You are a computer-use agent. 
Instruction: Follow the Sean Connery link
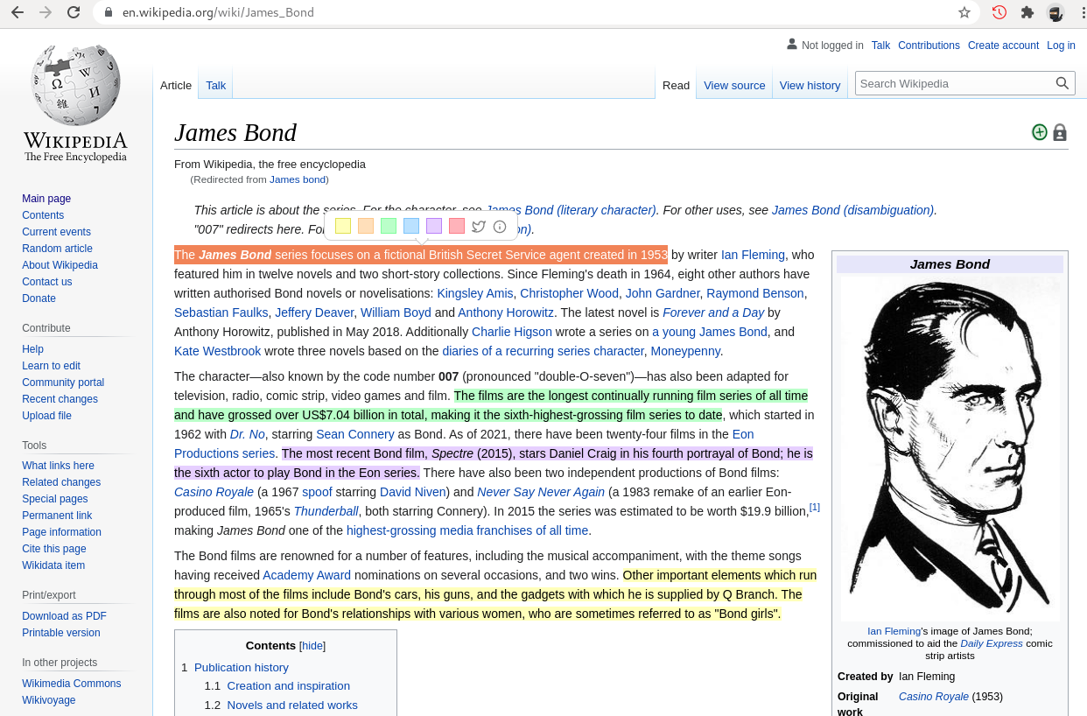point(355,434)
